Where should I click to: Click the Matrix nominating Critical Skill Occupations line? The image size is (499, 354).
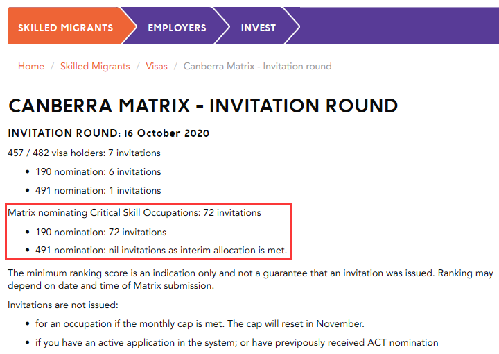tap(134, 212)
